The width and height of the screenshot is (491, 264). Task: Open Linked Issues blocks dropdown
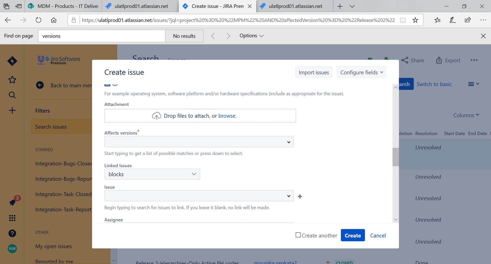click(x=152, y=174)
